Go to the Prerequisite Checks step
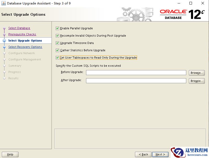This screenshot has width=209, height=158. click(22, 34)
